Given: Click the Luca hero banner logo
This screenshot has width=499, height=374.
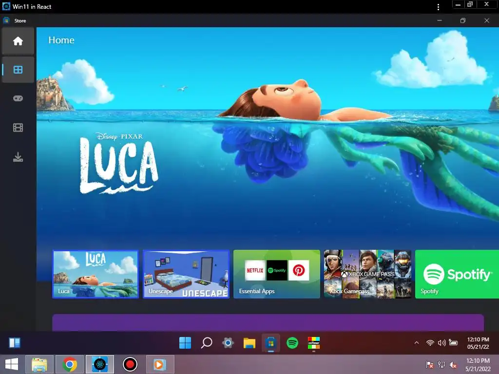Looking at the screenshot, I should (119, 163).
